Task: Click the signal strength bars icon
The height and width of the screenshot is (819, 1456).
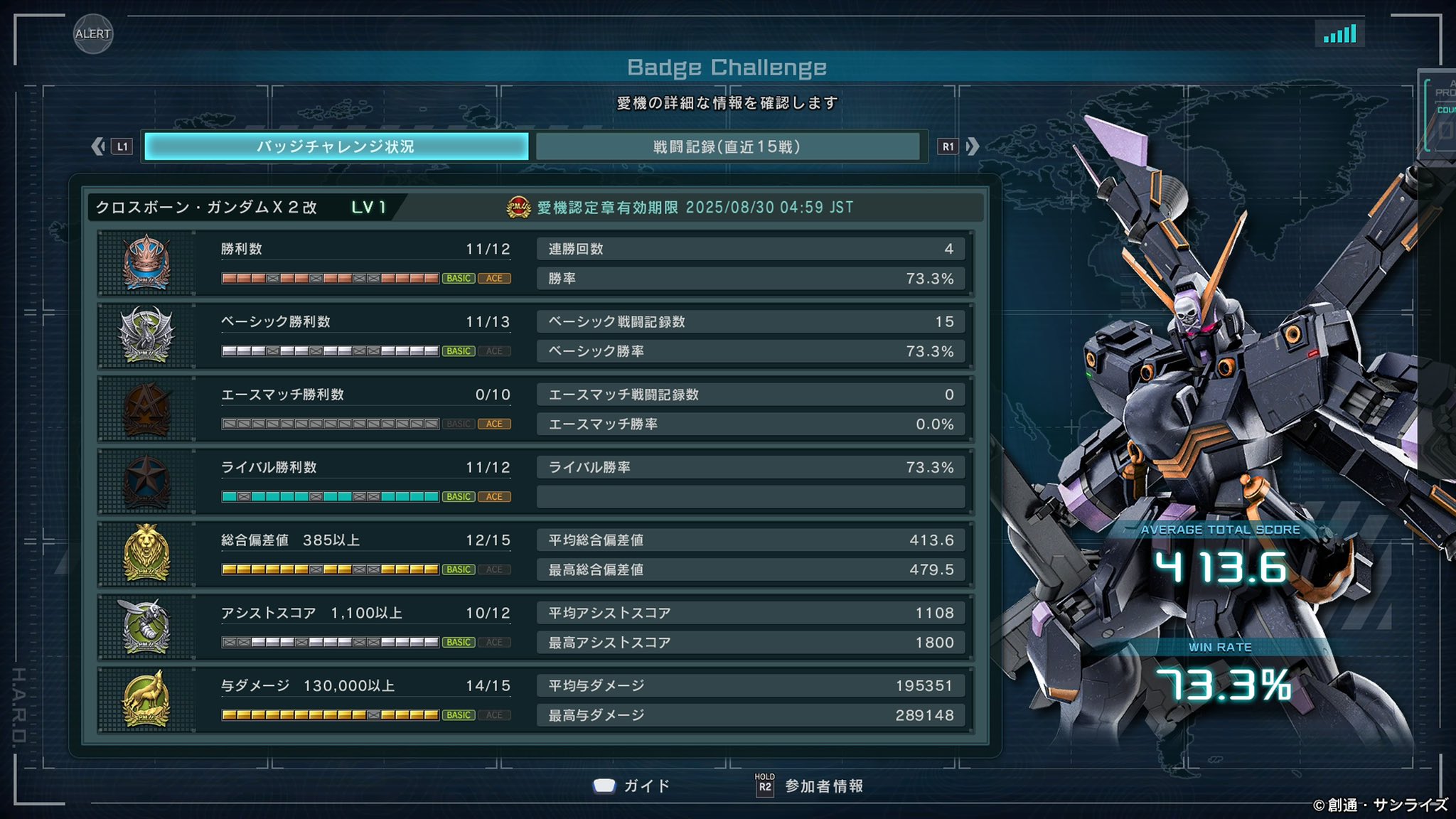Action: click(x=1340, y=33)
